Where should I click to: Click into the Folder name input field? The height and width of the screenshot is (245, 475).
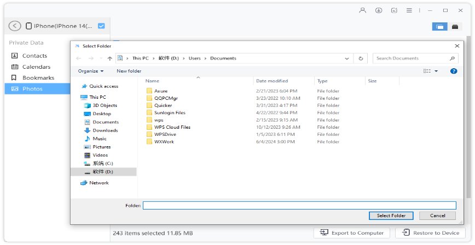299,206
